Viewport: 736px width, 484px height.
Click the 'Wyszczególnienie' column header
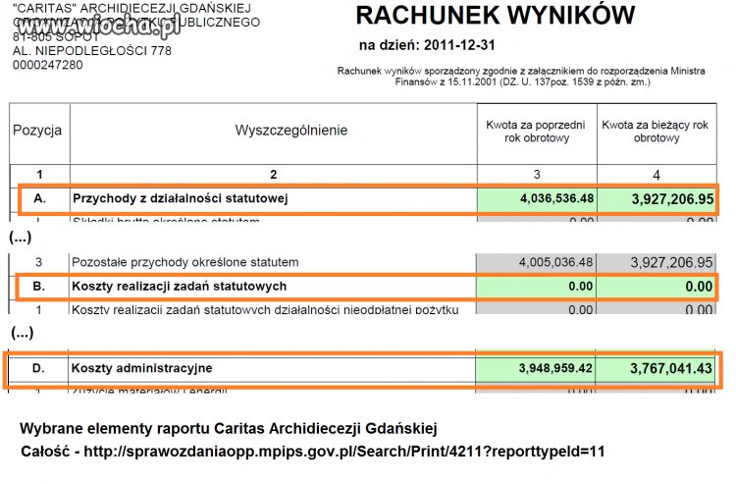[x=291, y=130]
